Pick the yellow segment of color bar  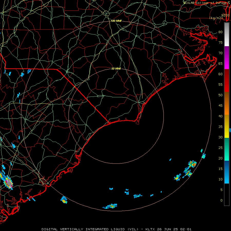click(227, 126)
